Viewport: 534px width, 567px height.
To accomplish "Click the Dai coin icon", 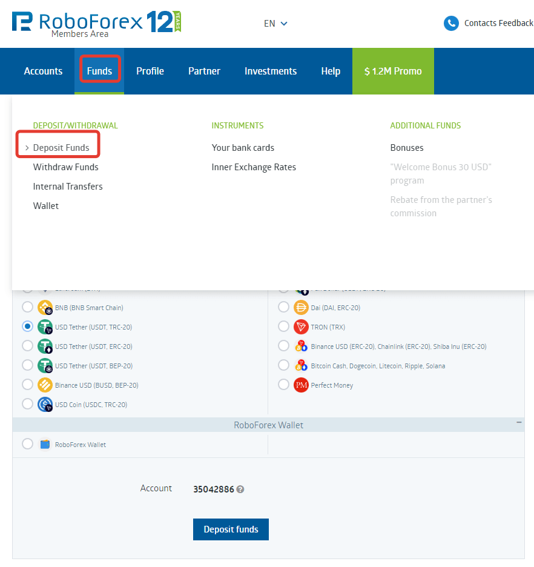I will point(301,308).
